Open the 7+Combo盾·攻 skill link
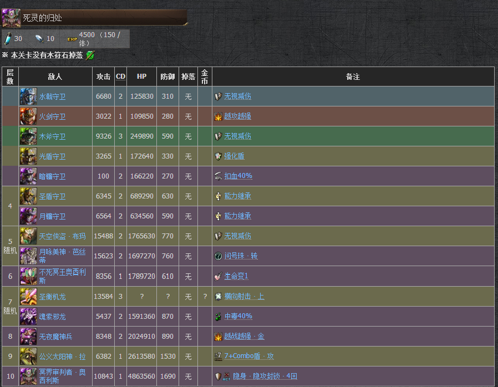Image resolution: width=498 pixels, height=387 pixels. [x=248, y=356]
